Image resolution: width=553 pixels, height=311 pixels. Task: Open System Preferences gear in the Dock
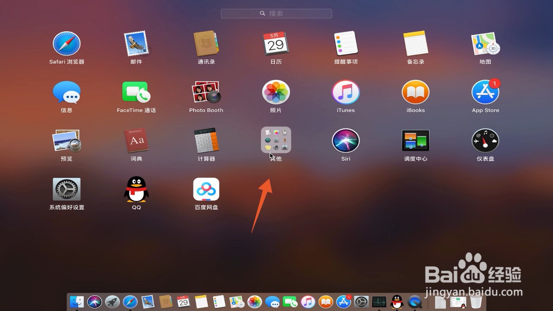click(x=361, y=302)
